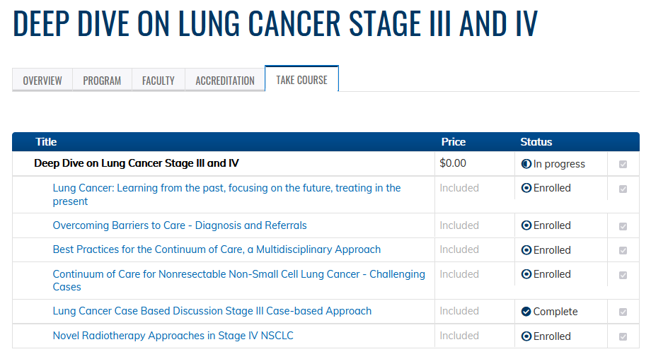
Task: Click Enrolled icon for Novel Radiotherapy row
Action: (526, 336)
